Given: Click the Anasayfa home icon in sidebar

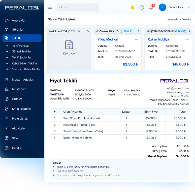Looking at the screenshot, I should 7,20.
